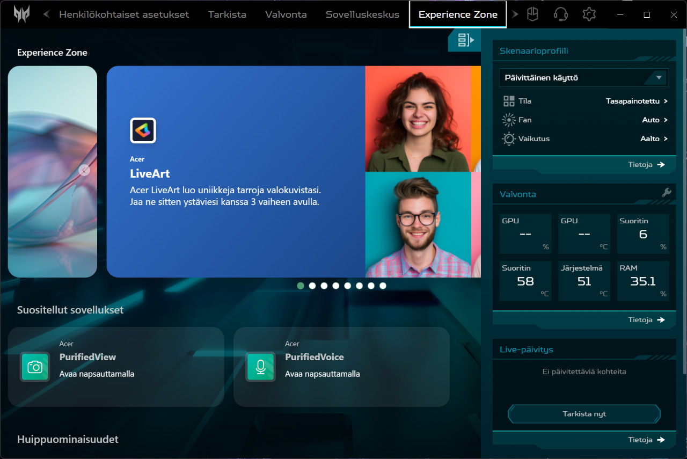This screenshot has height=459, width=687.
Task: Click the Tila mode icon
Action: [509, 101]
